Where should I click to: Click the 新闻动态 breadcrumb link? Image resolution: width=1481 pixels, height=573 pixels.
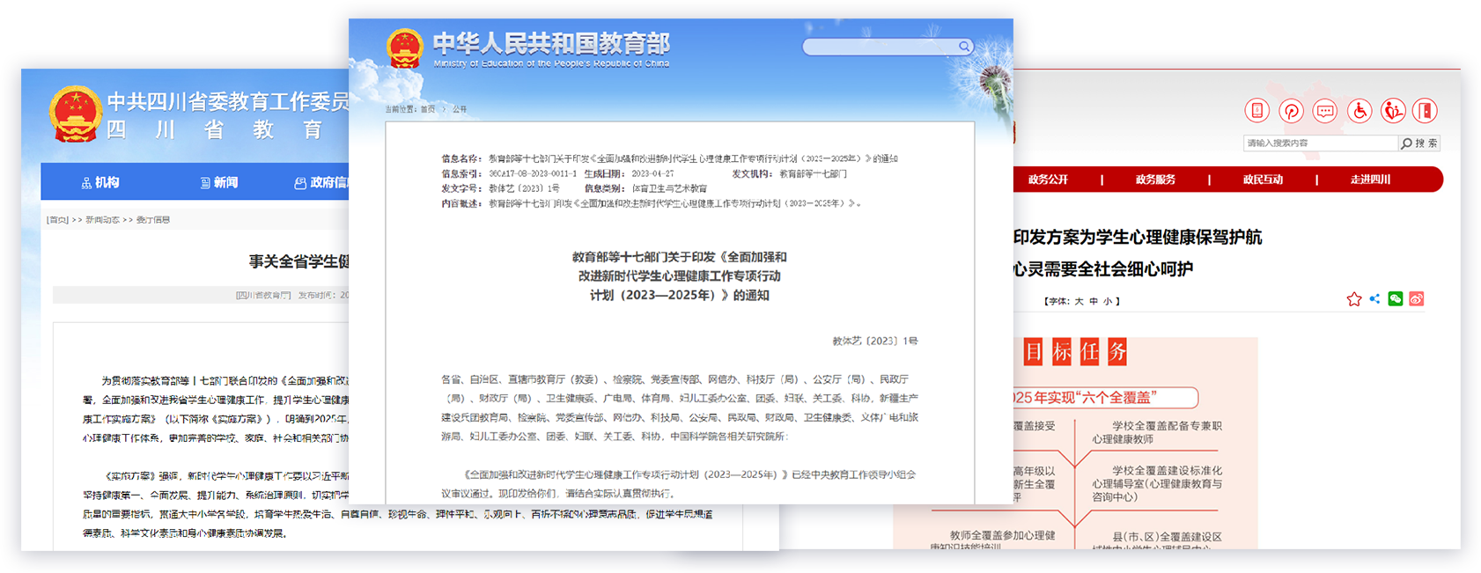102,220
